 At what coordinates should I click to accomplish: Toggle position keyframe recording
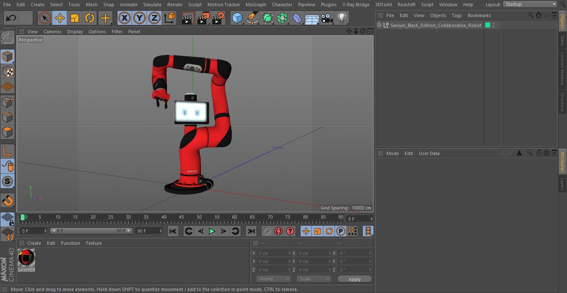pyautogui.click(x=306, y=231)
